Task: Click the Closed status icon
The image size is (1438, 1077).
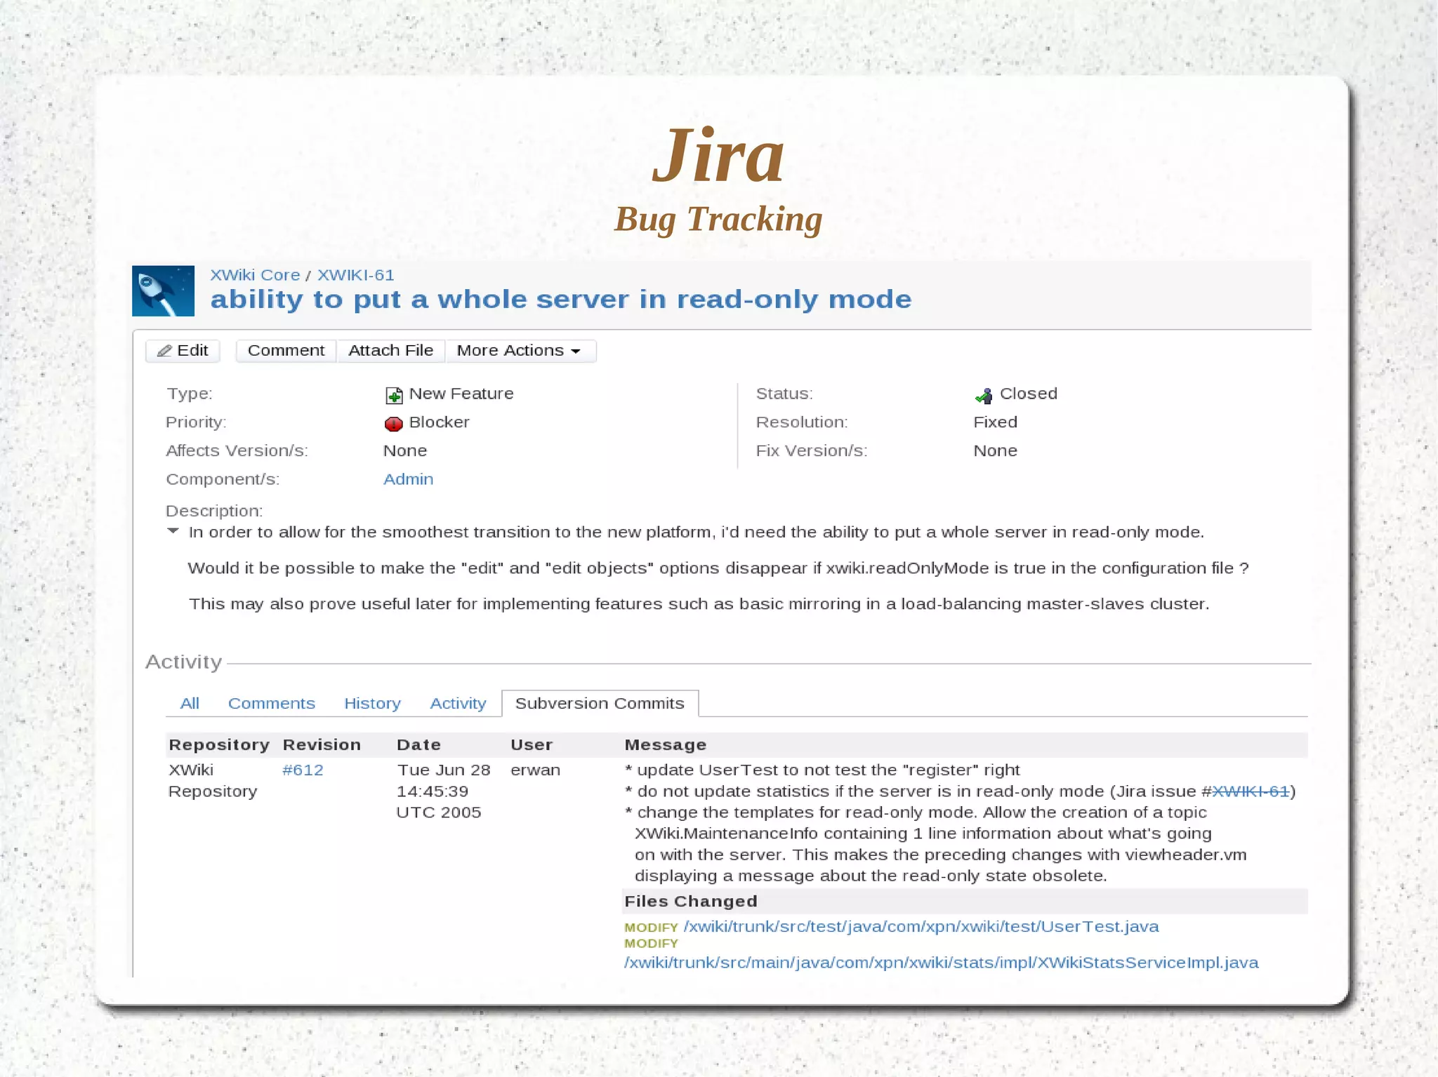Action: click(984, 395)
